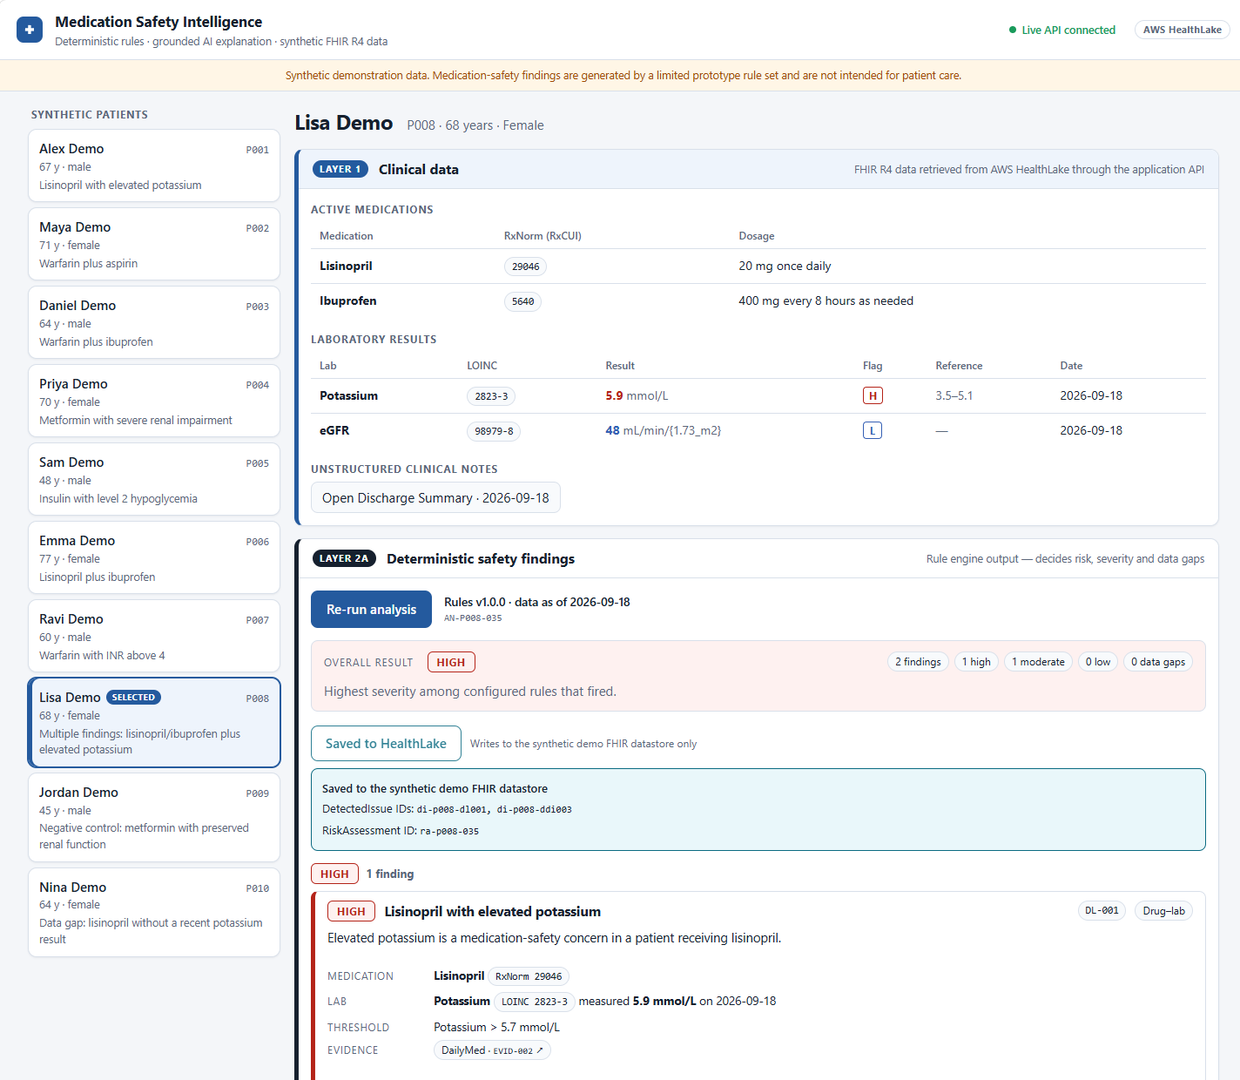1240x1080 pixels.
Task: Click Threshold Potassium > 5.7 mmol/L text
Action: pos(496,1027)
